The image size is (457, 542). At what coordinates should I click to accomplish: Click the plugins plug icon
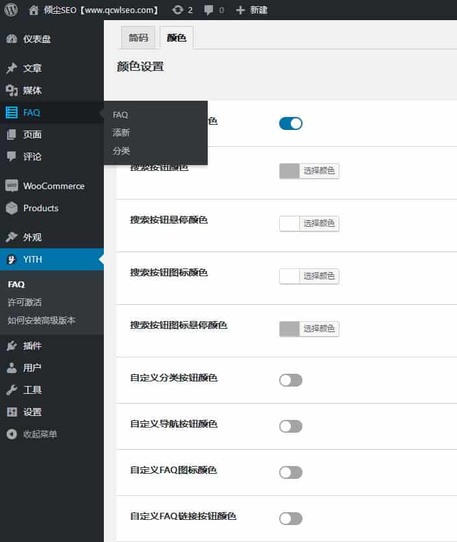(x=12, y=346)
